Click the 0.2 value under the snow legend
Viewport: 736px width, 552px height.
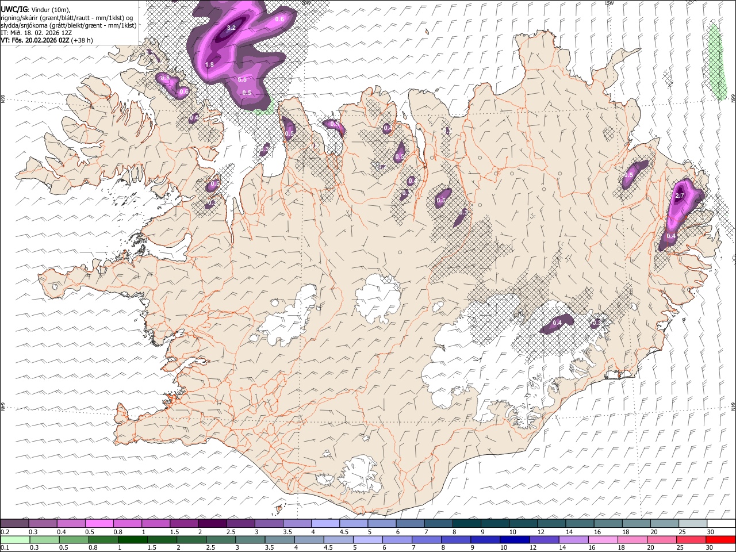(5, 532)
